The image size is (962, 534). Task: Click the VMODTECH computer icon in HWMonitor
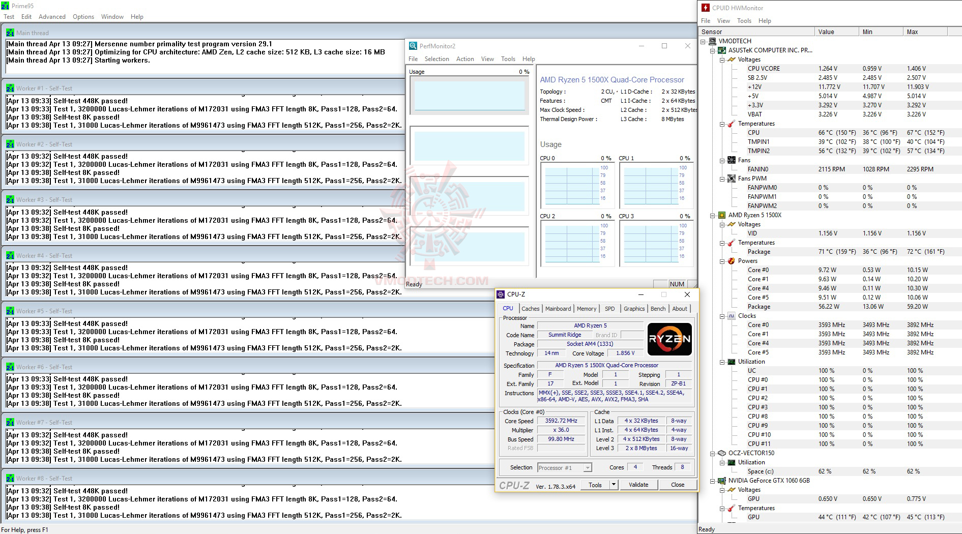pos(712,41)
